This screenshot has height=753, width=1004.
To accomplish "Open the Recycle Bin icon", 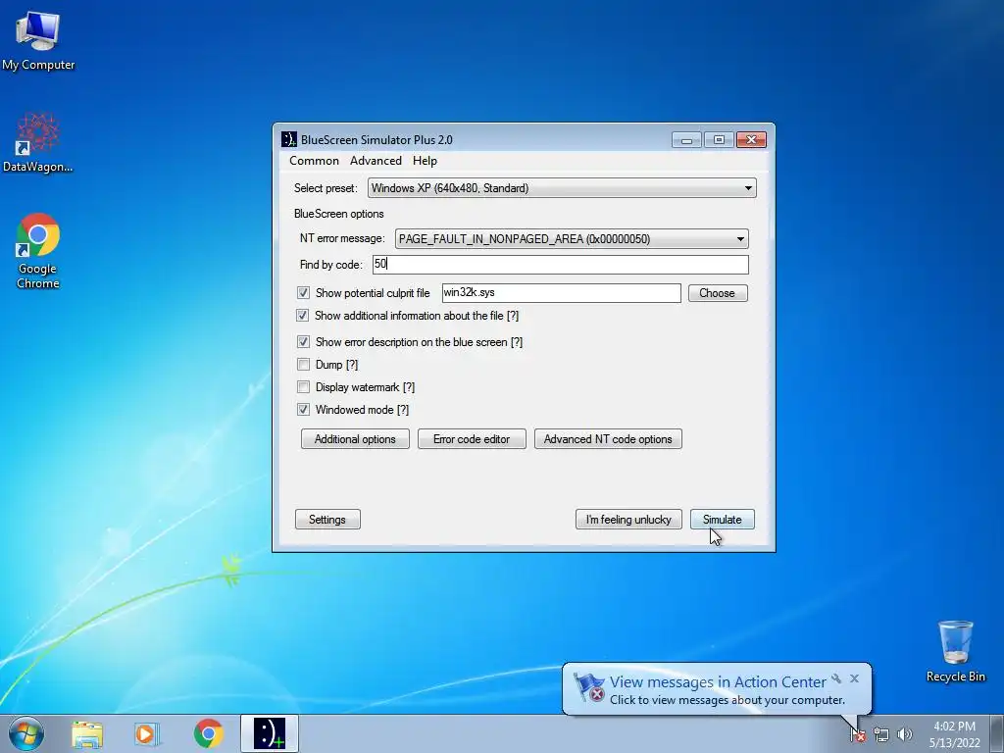I will tap(955, 651).
